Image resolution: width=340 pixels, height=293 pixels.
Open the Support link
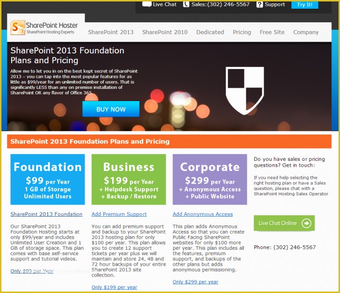tap(275, 4)
